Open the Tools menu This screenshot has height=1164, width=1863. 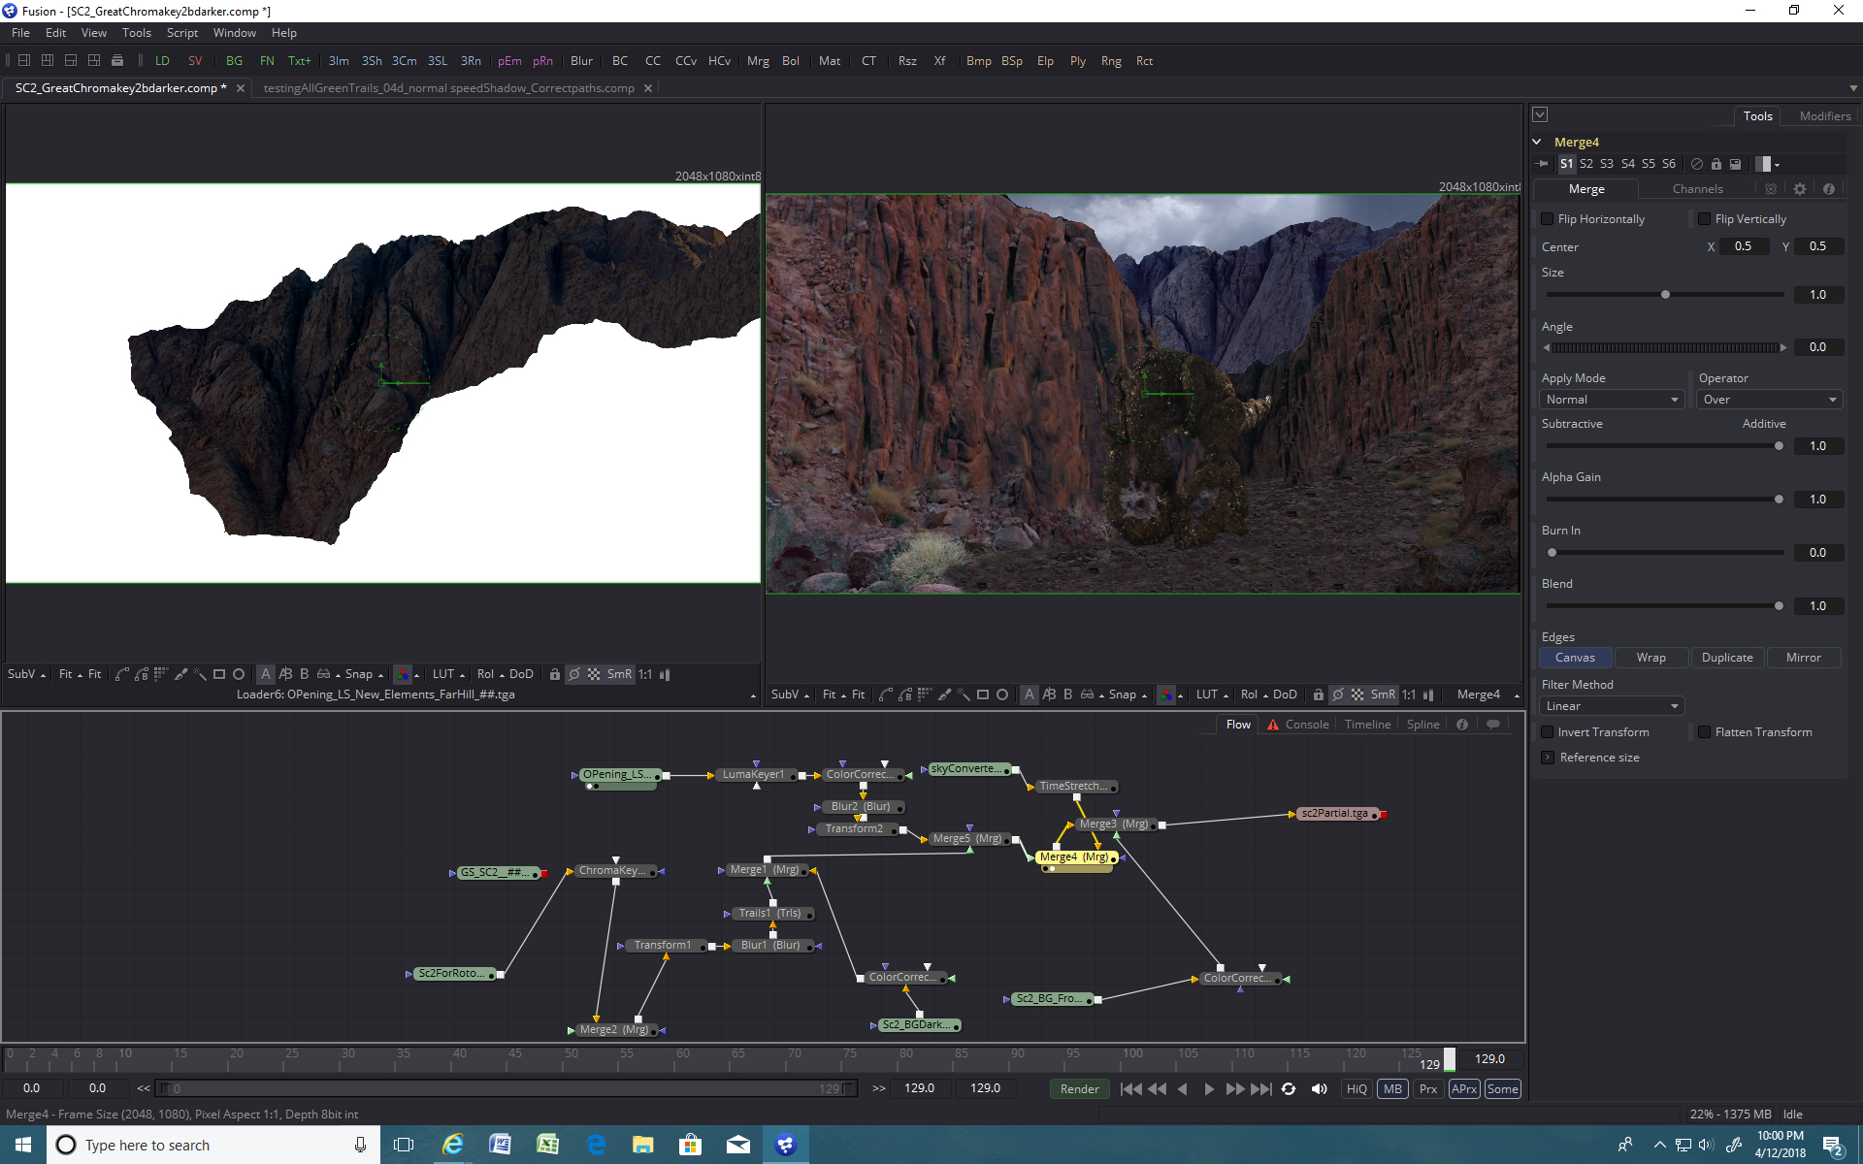[x=137, y=33]
